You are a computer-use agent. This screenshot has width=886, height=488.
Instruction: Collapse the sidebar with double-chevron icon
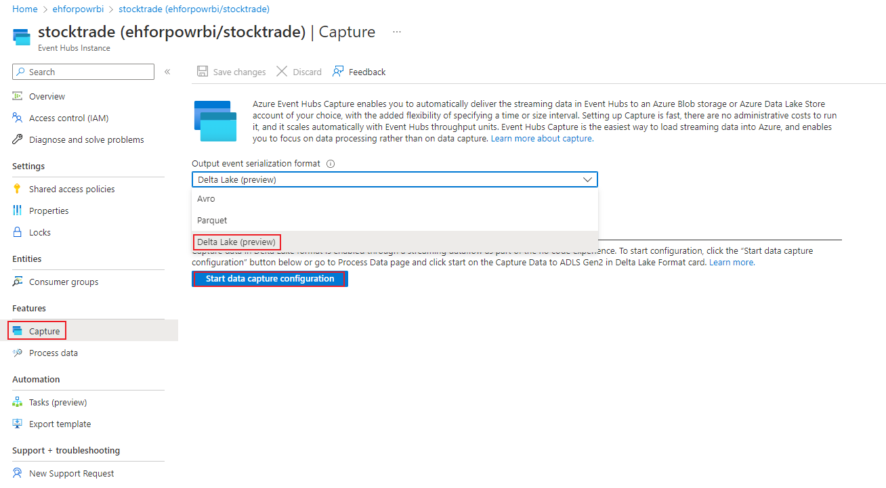[x=167, y=72]
